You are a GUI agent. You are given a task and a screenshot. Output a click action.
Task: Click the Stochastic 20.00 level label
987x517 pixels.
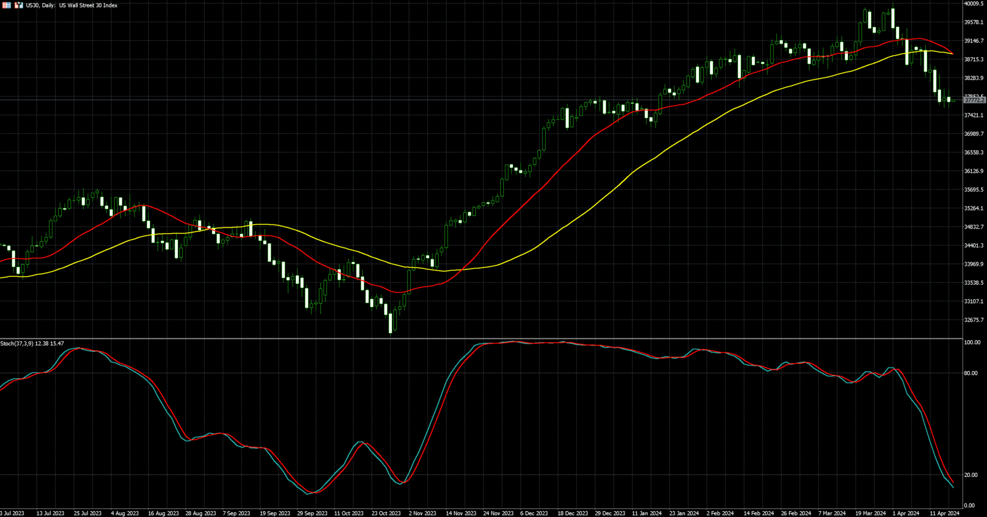click(x=970, y=475)
